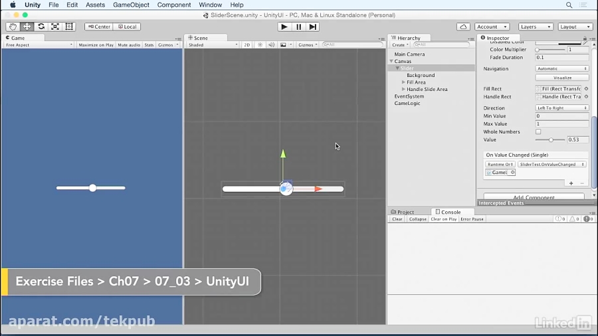Screen dimensions: 598x336
Task: Open the Apple menu
Action: click(13, 5)
